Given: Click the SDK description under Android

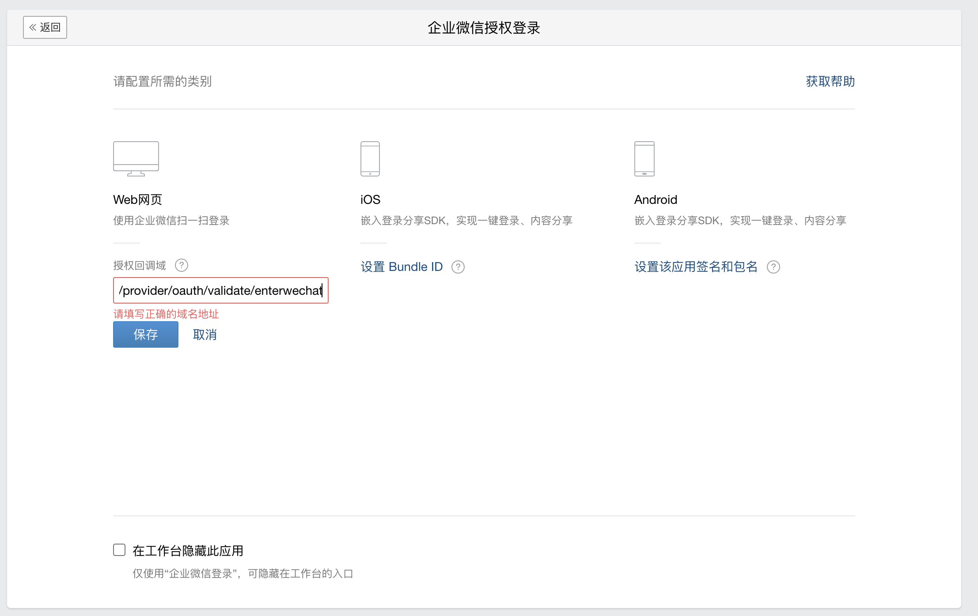Looking at the screenshot, I should pyautogui.click(x=740, y=221).
